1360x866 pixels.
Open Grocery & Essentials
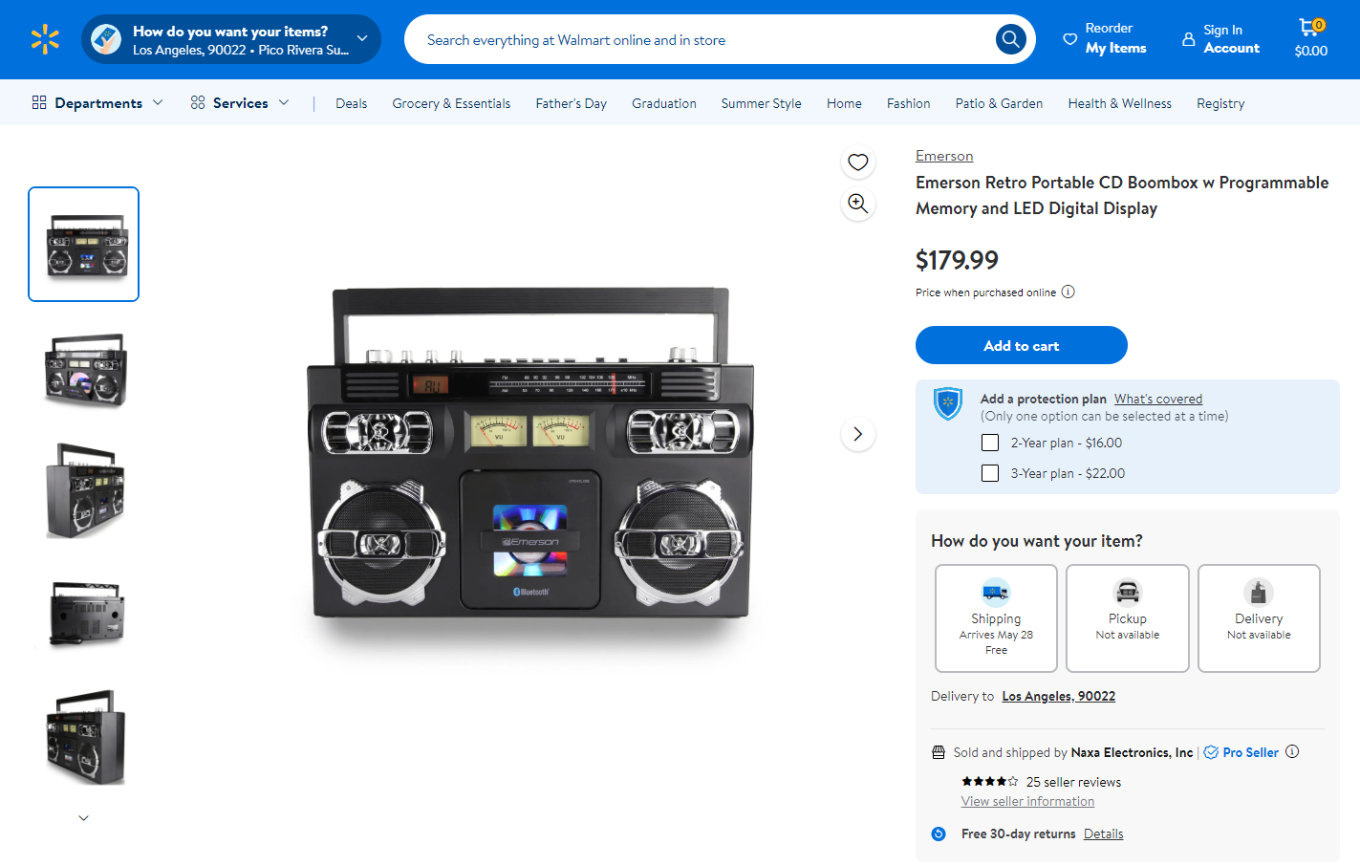click(x=451, y=103)
